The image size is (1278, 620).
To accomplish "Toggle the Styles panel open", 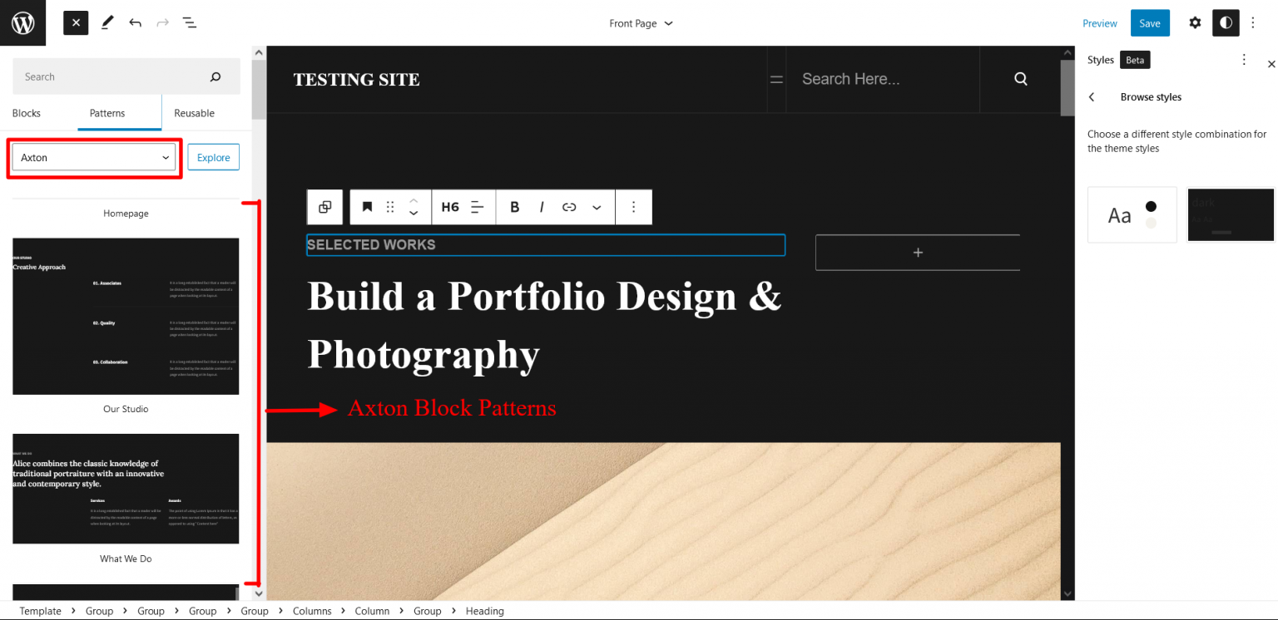I will (x=1225, y=22).
